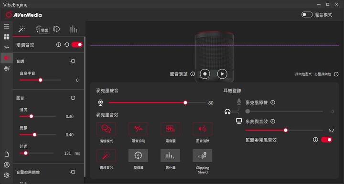This screenshot has width=344, height=184.
Task: Turn off the 監聽麥克風音效 switch
Action: (x=326, y=140)
